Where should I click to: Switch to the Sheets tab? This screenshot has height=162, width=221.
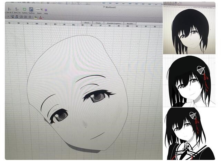[x=87, y=23]
